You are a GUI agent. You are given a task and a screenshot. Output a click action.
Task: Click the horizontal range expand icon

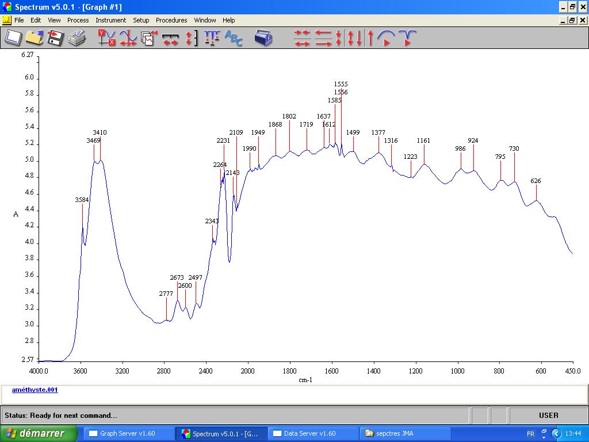click(170, 39)
